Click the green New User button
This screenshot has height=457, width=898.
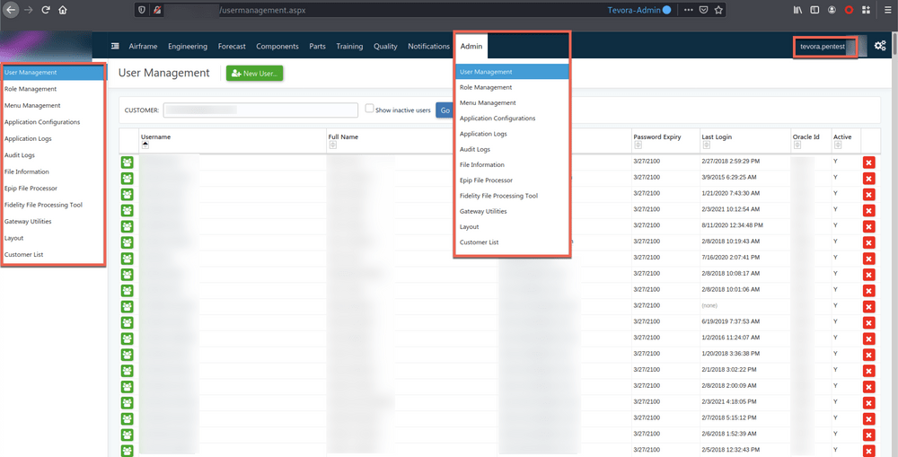point(255,74)
